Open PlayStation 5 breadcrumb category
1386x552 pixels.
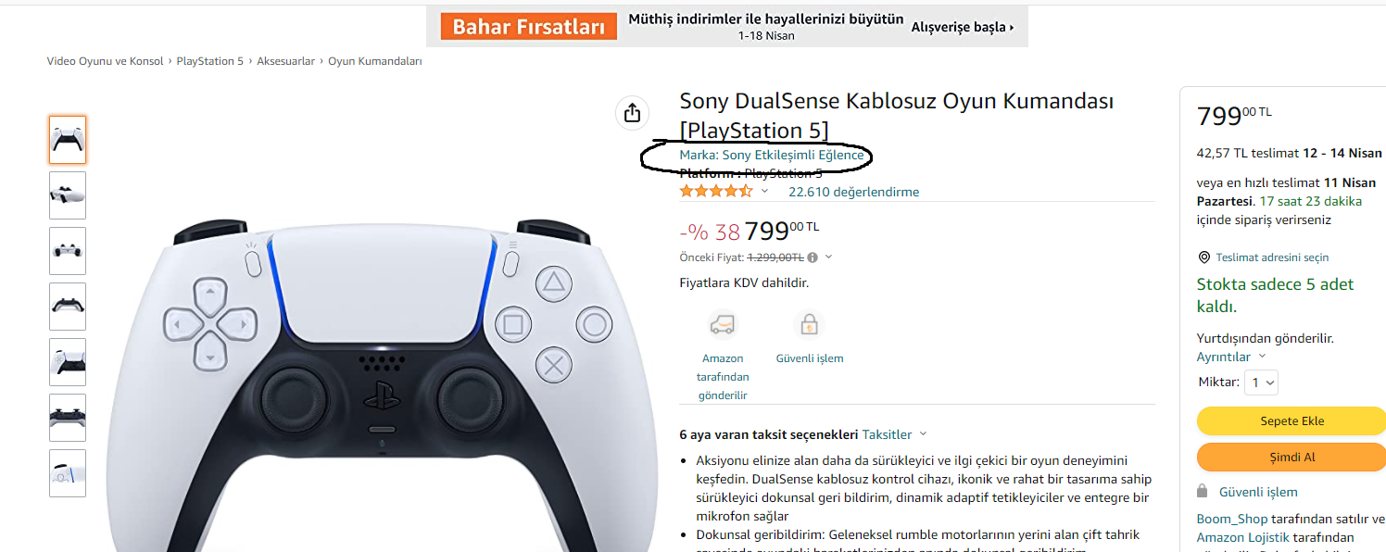210,61
